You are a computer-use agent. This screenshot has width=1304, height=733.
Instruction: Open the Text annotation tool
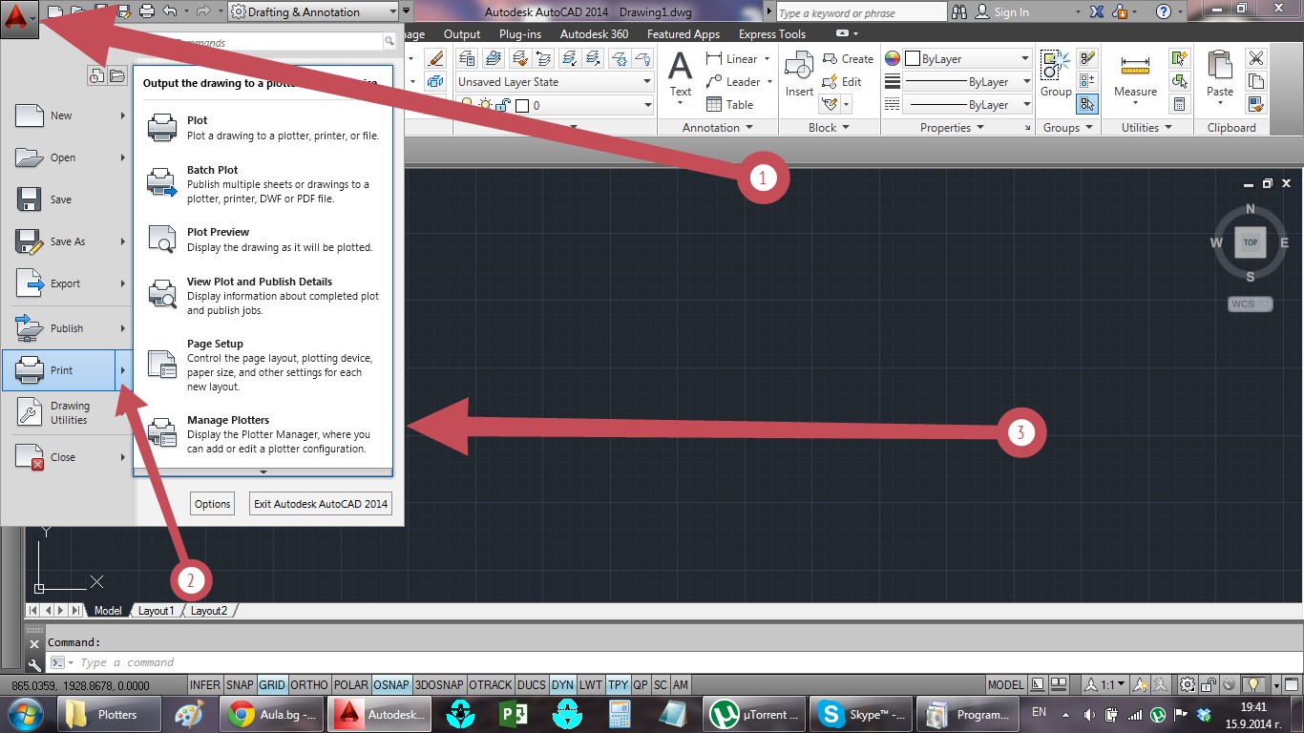(x=680, y=77)
